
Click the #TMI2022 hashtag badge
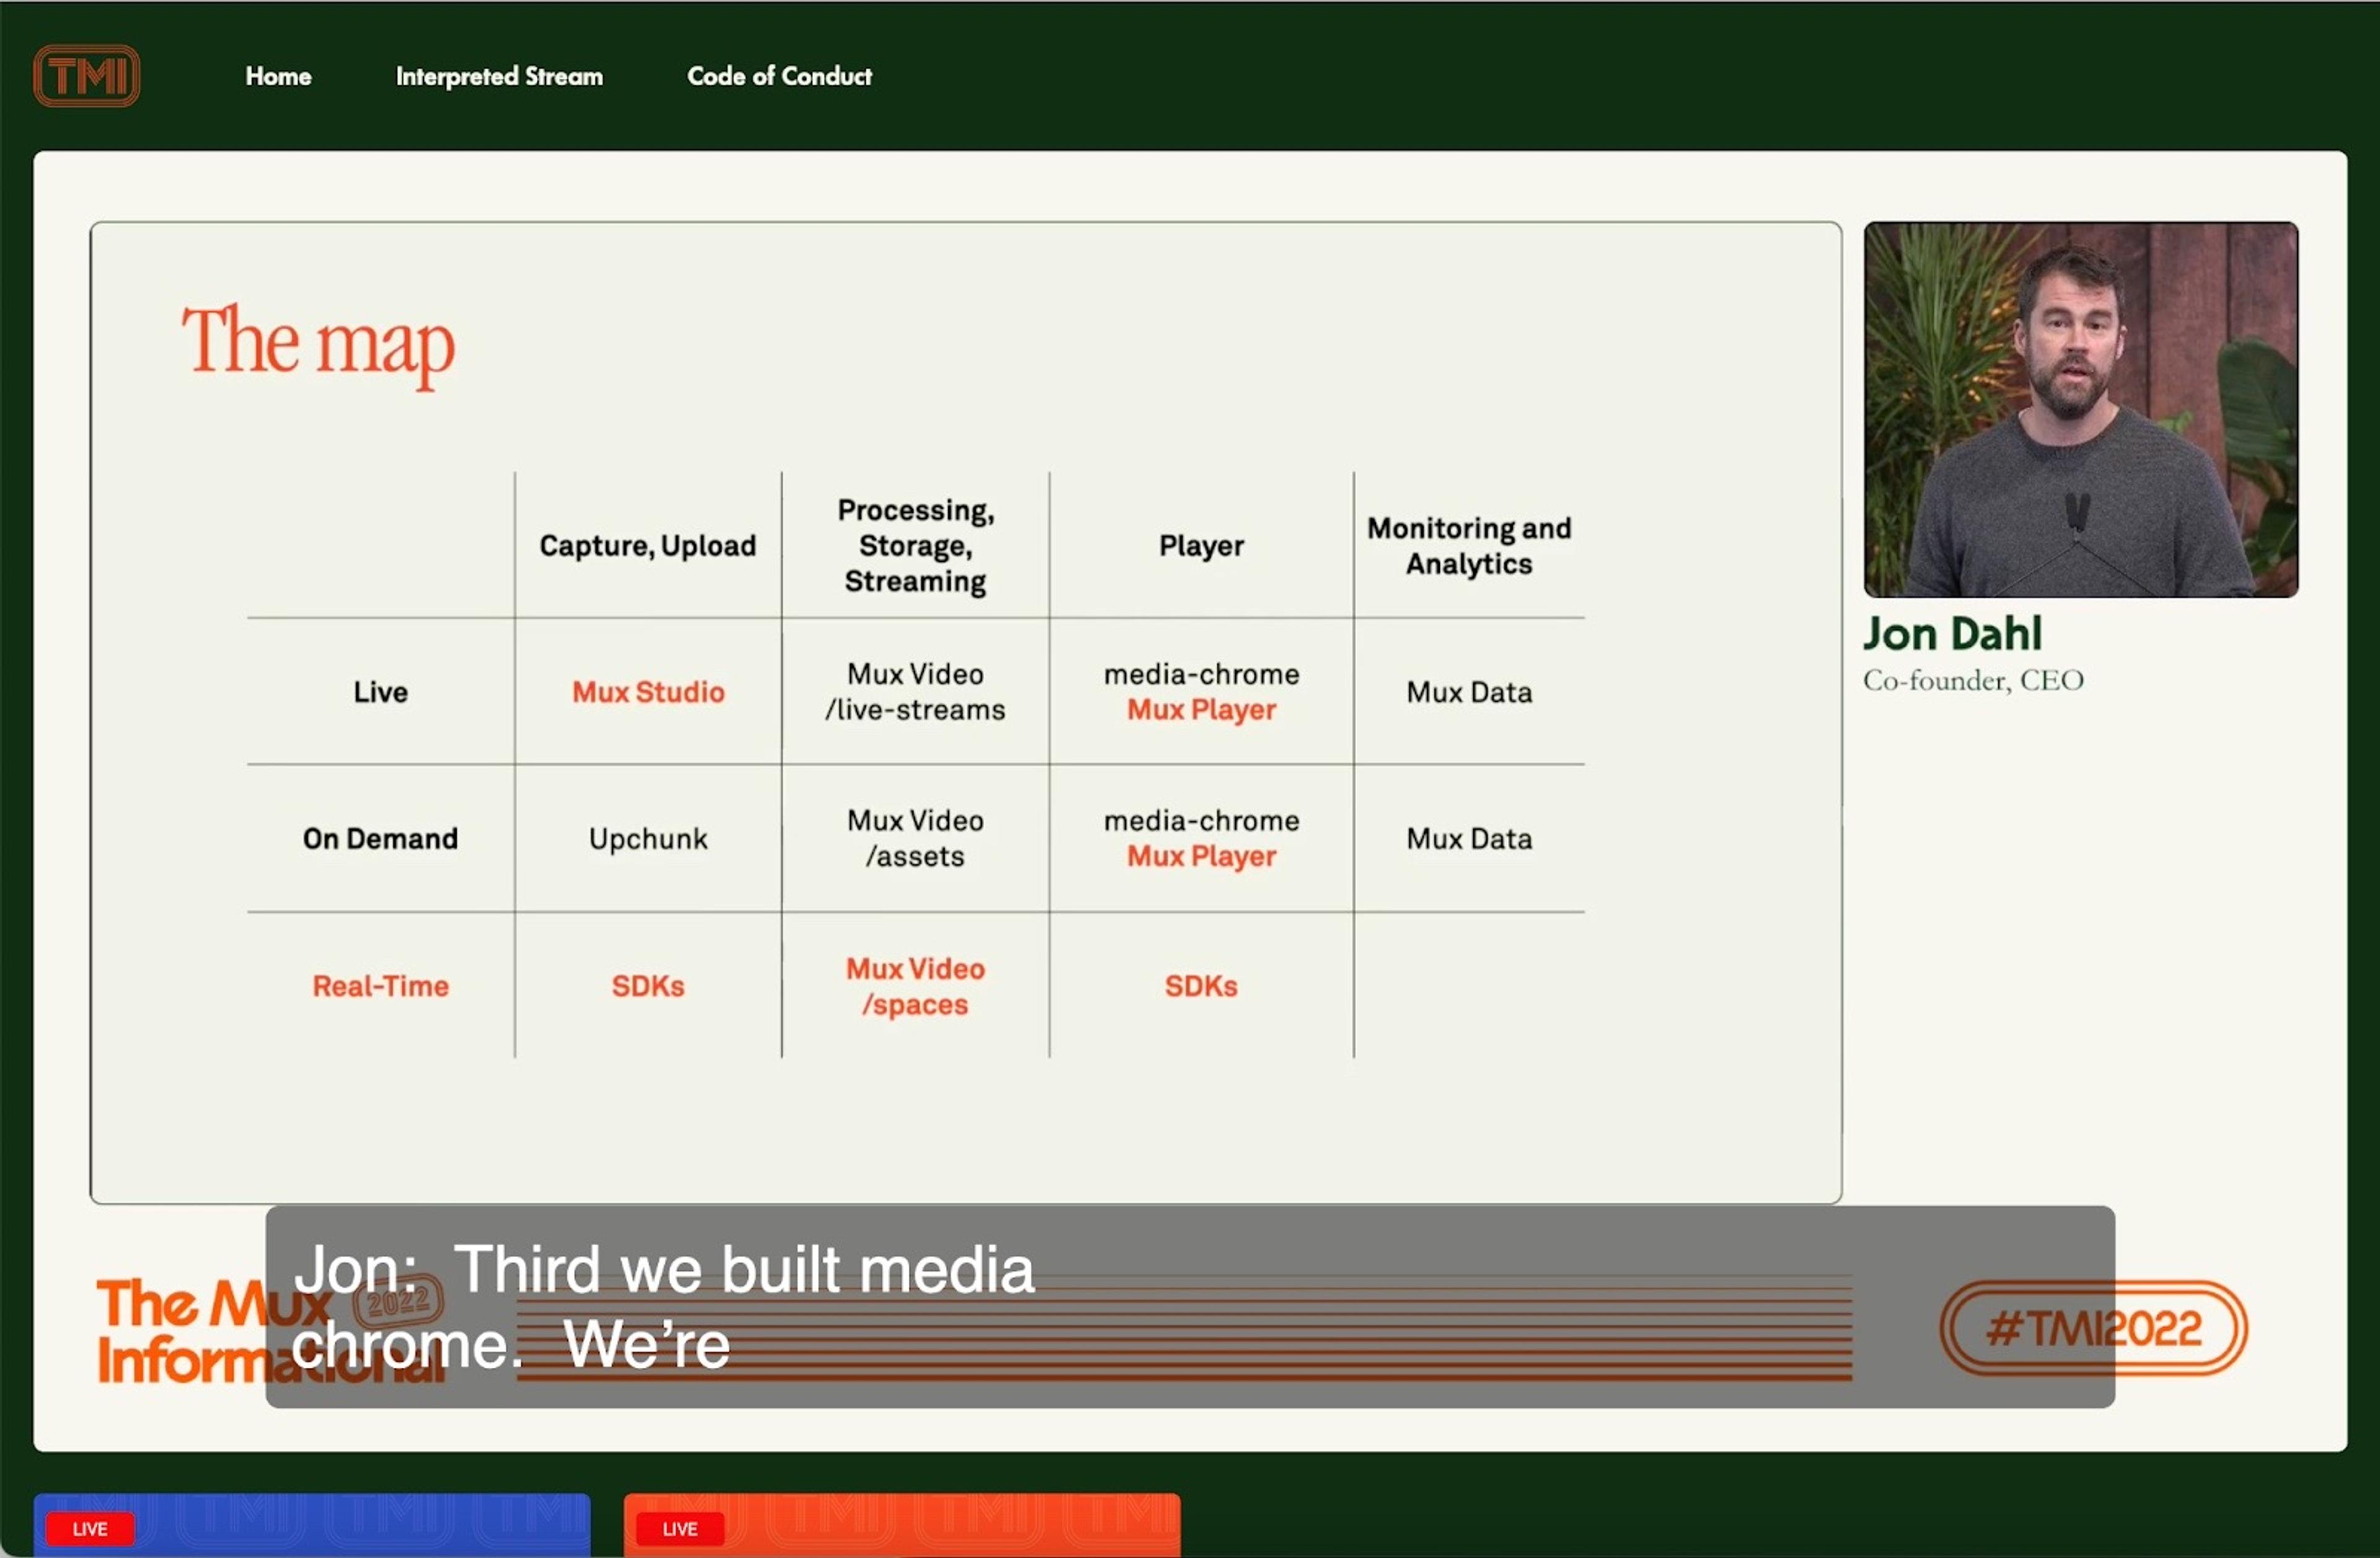[x=2093, y=1328]
